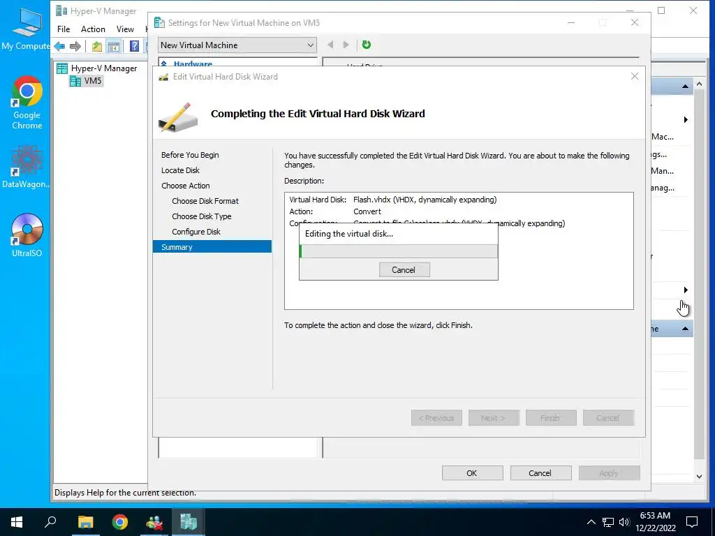This screenshot has height=536, width=715.
Task: Click the Flash.vhdx description text
Action: click(425, 200)
